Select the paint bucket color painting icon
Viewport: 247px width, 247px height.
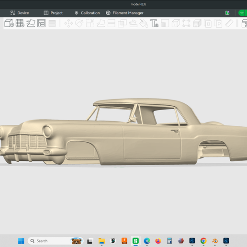pyautogui.click(x=144, y=23)
